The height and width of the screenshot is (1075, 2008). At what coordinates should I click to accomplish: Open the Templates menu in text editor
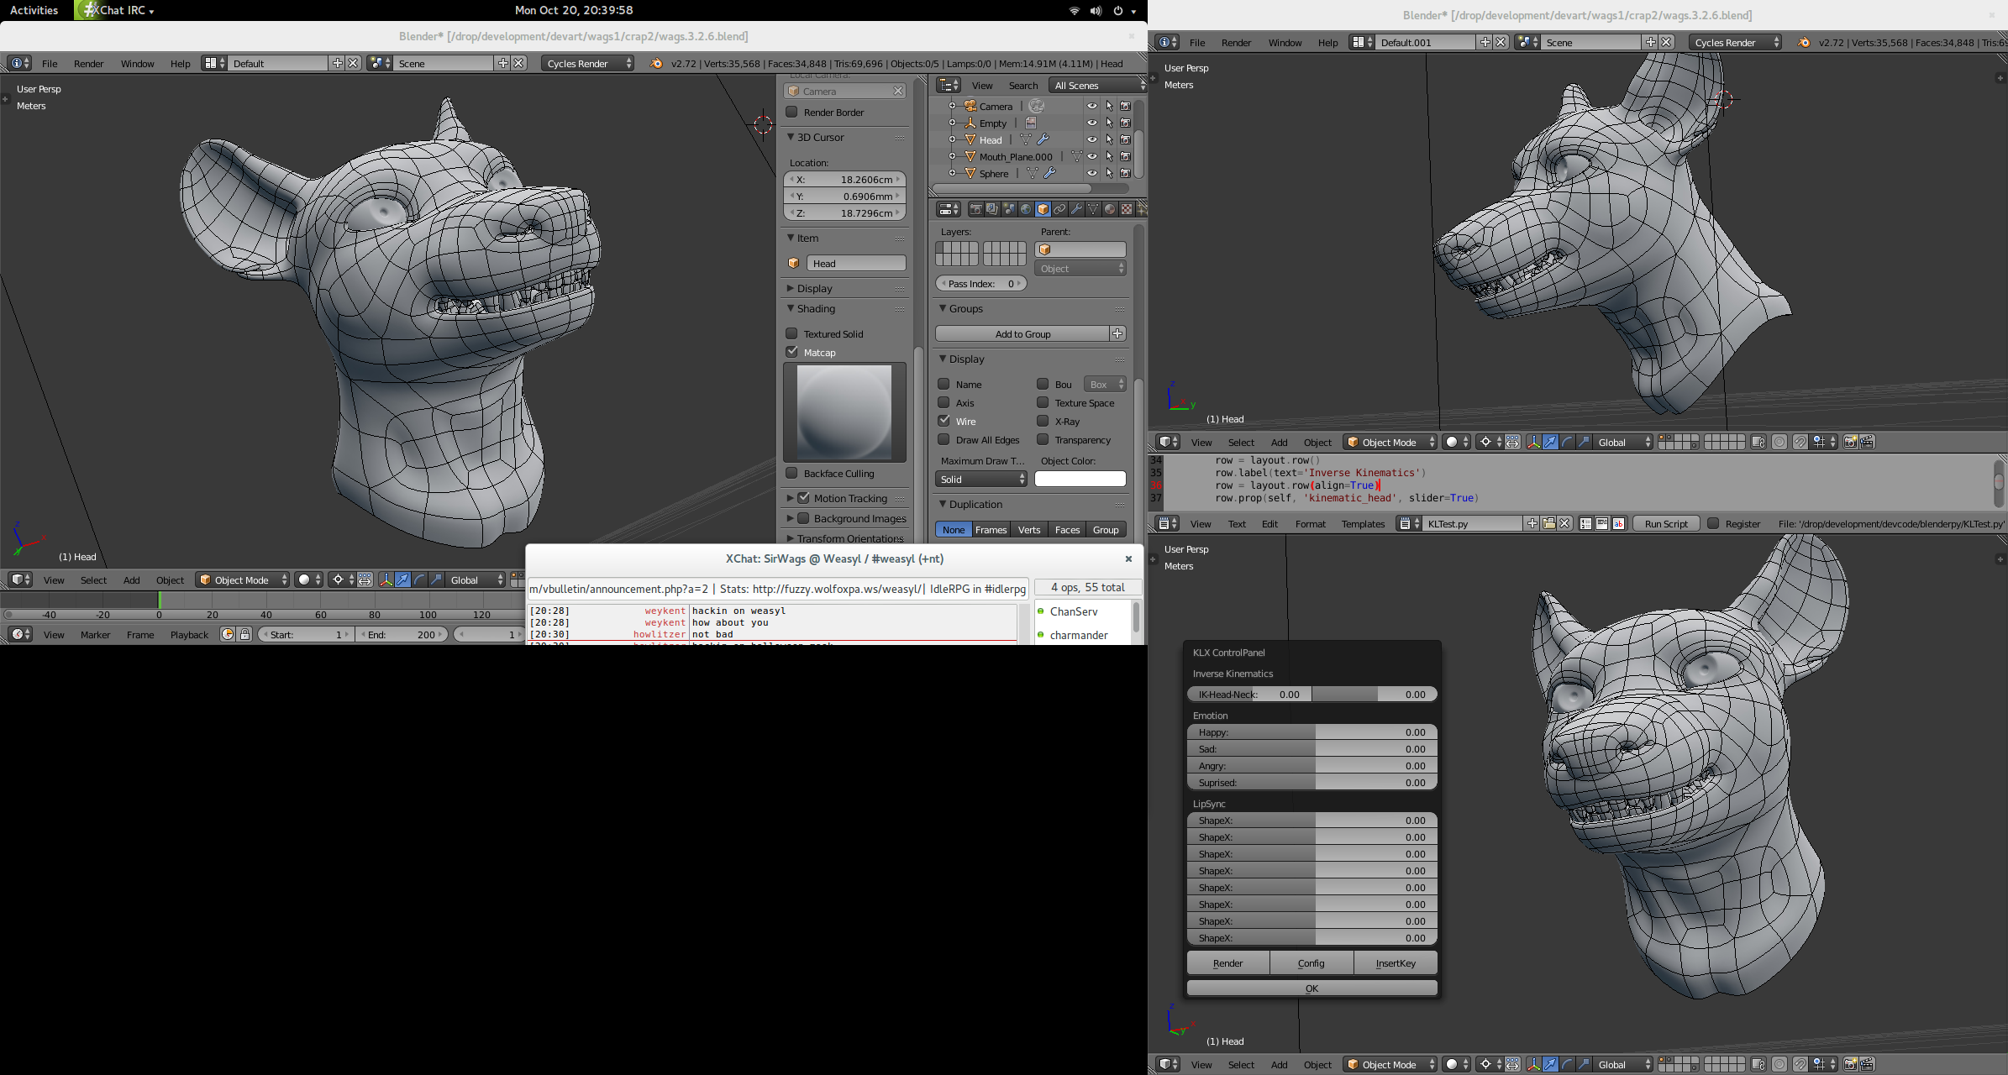tap(1363, 524)
